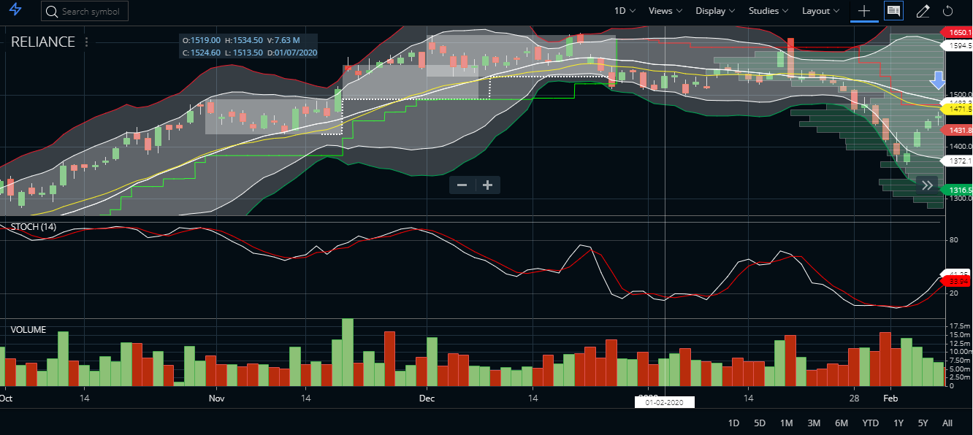973x435 pixels.
Task: Click the lightning bolt logo icon
Action: coord(15,10)
